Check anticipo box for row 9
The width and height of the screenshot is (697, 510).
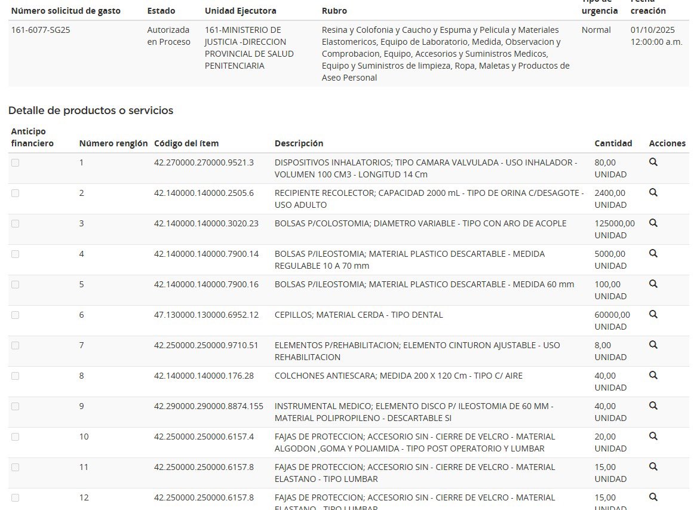click(15, 407)
